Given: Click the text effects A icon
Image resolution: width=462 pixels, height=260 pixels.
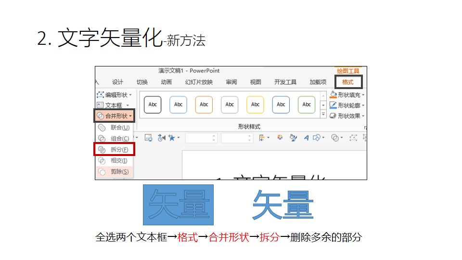Looking at the screenshot, I should tap(306, 138).
